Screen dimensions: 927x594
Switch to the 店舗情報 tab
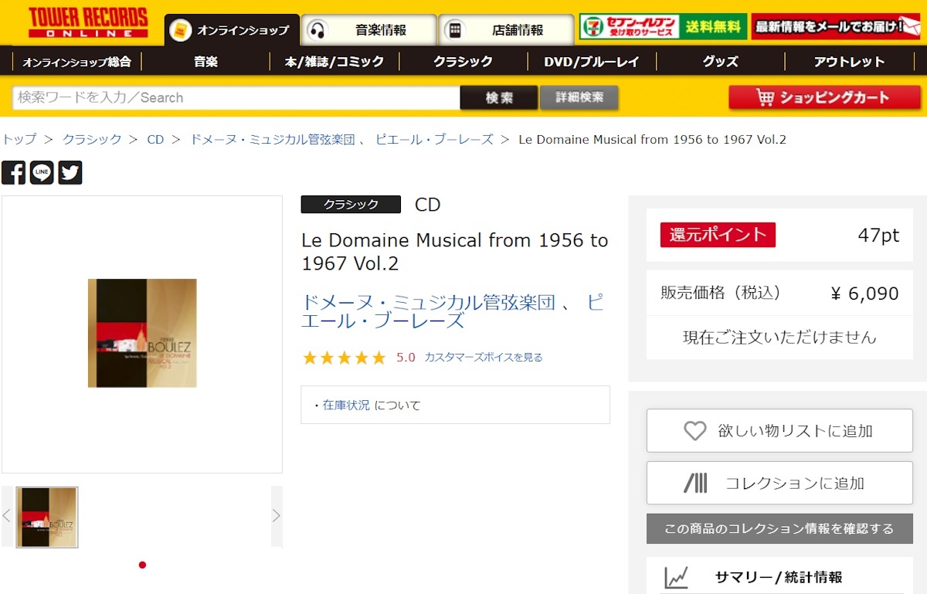tap(506, 30)
